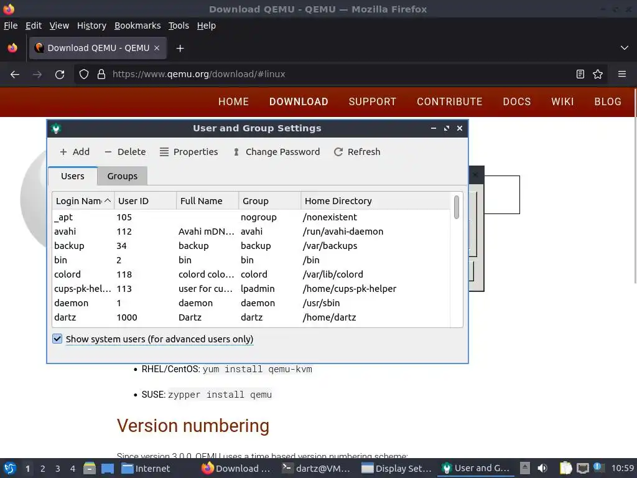Viewport: 637px width, 478px height.
Task: Sort by the Home Directory column header
Action: point(376,201)
